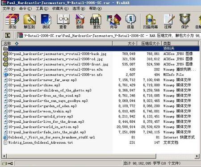
Task: Click the horizontal scrollbar thumb
Action: click(x=81, y=156)
